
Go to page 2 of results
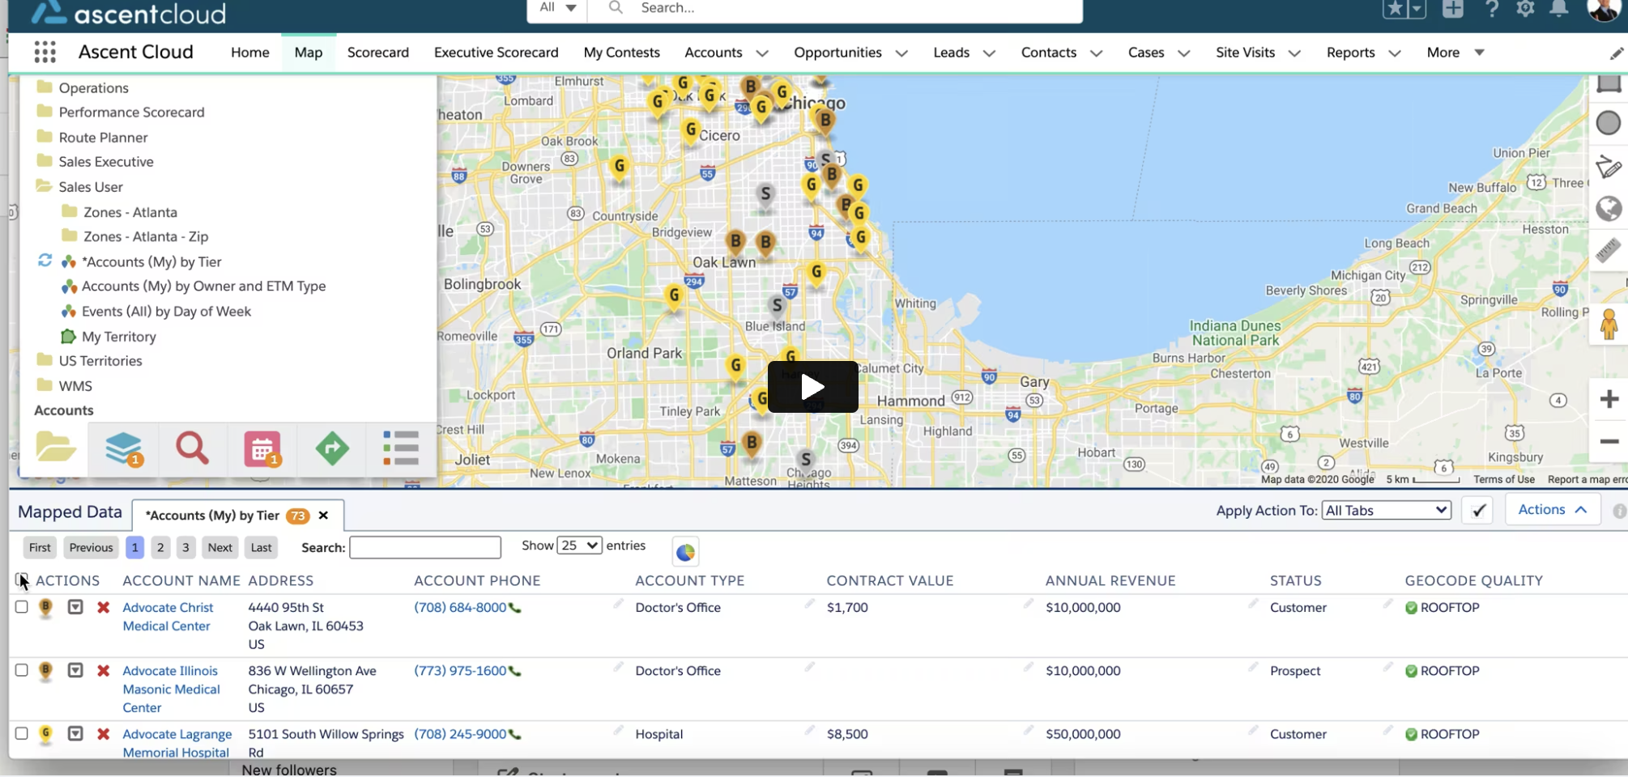160,548
